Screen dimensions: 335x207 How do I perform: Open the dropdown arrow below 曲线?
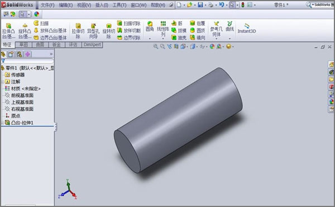[x=229, y=39]
